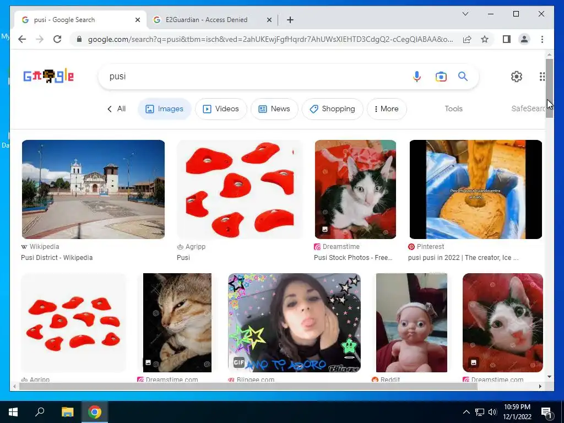Reload the current page

pyautogui.click(x=57, y=39)
